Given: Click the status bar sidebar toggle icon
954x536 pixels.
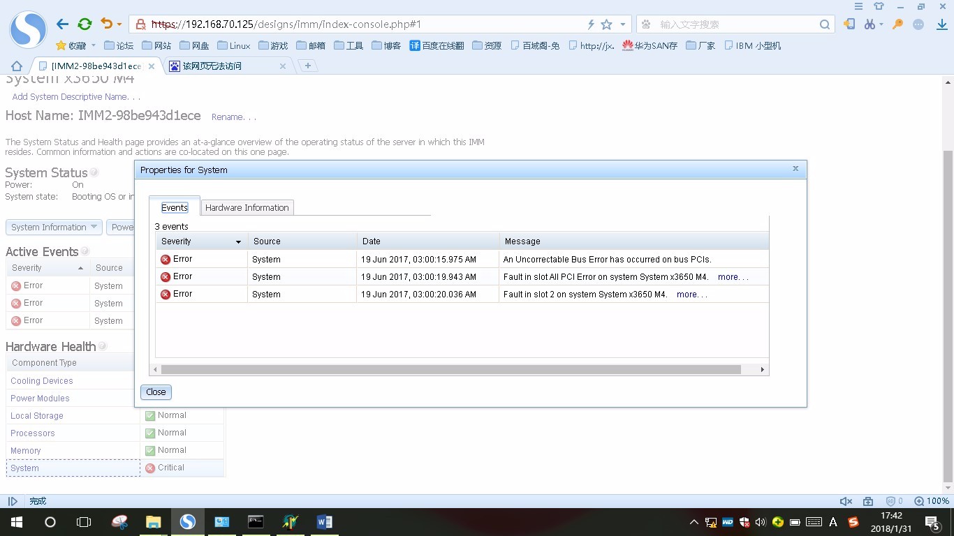Looking at the screenshot, I should point(13,501).
